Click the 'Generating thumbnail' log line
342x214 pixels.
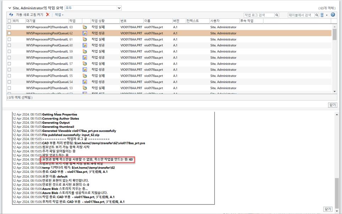pyautogui.click(x=58, y=127)
